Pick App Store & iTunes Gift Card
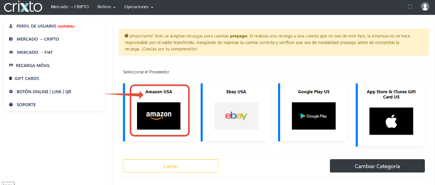Image resolution: width=435 pixels, height=185 pixels. pyautogui.click(x=391, y=115)
